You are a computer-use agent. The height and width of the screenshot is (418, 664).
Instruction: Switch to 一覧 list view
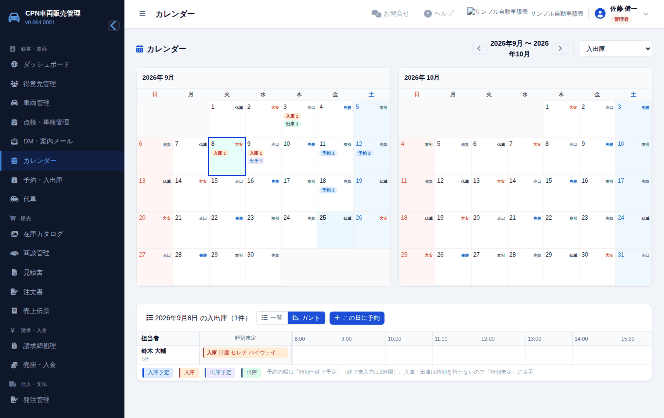(x=272, y=318)
